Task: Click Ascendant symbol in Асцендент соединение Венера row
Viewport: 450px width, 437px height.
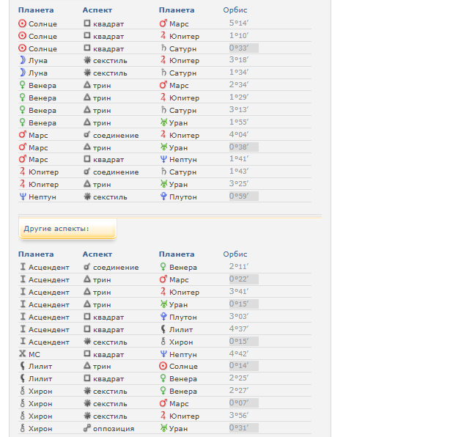Action: tap(23, 267)
